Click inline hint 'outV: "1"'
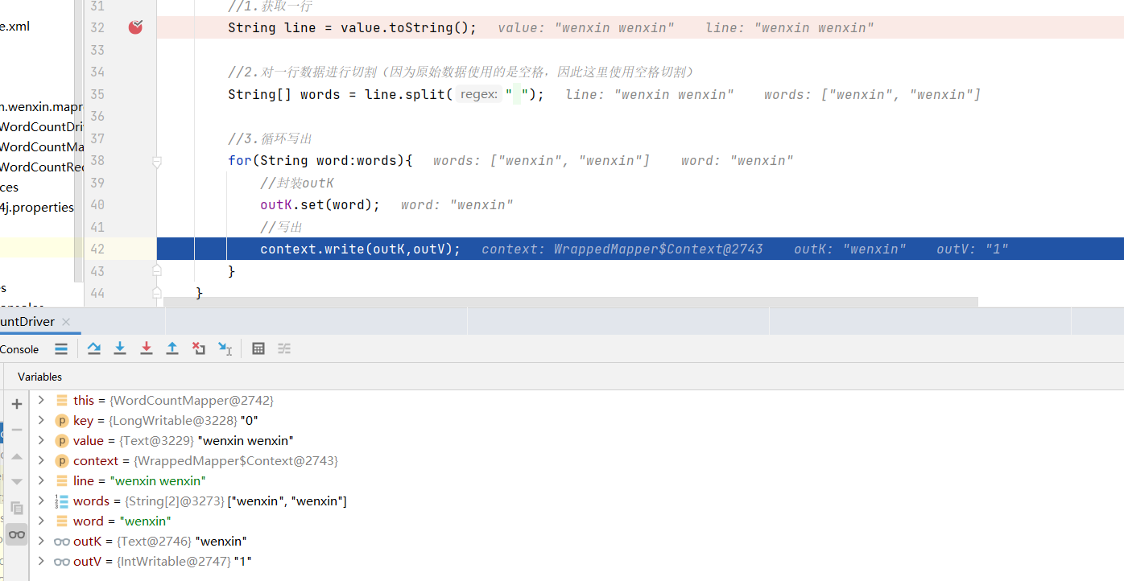 click(x=972, y=249)
